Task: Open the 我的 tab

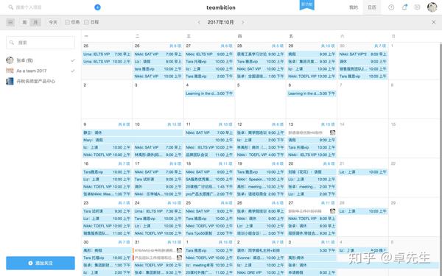Action: pos(354,7)
